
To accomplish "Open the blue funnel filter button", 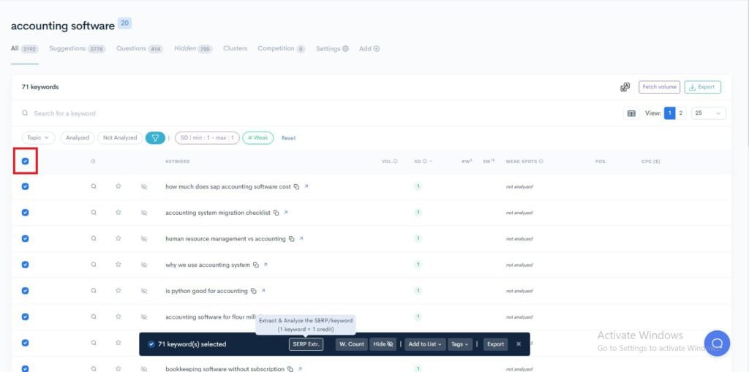I will tap(155, 137).
